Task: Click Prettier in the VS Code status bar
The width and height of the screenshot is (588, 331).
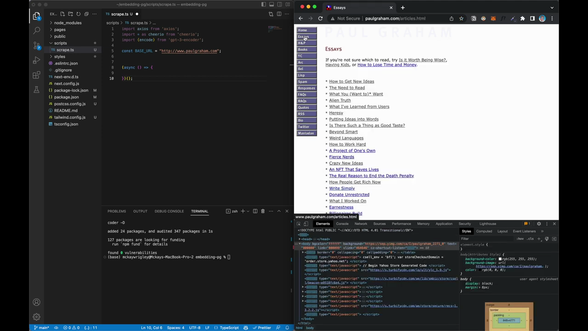Action: coord(262,328)
